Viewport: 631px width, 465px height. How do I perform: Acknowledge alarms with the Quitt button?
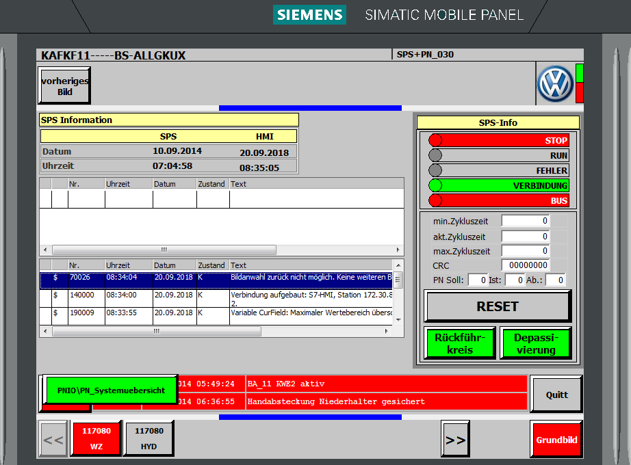[556, 394]
